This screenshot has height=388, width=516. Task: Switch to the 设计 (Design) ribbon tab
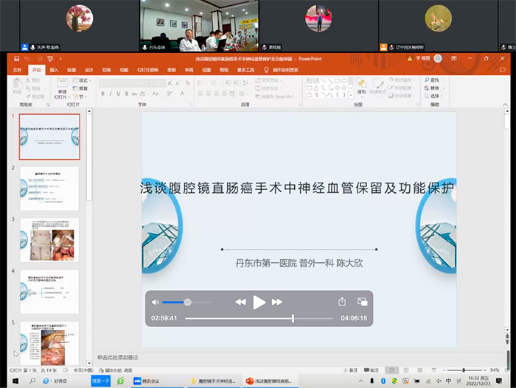[x=88, y=70]
